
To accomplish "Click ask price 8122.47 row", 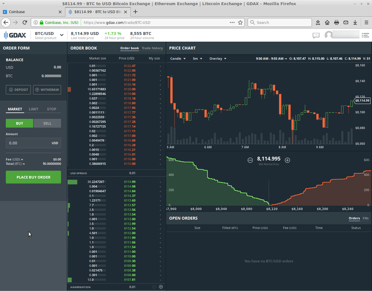I will (x=116, y=66).
